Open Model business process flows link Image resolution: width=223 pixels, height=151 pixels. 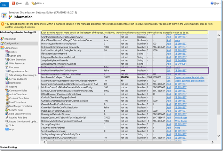pos(189,81)
